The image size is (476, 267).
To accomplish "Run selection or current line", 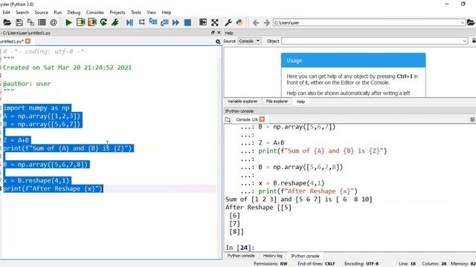I will click(x=115, y=22).
